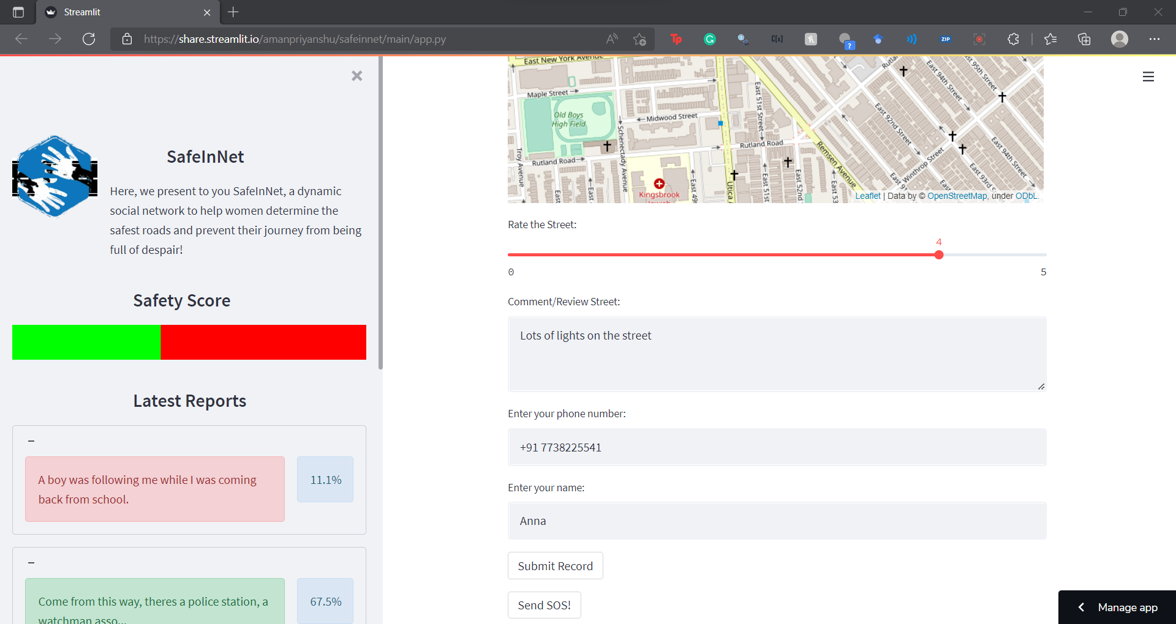Expand Manage app panel chevron
This screenshot has height=624, width=1176.
(1081, 607)
